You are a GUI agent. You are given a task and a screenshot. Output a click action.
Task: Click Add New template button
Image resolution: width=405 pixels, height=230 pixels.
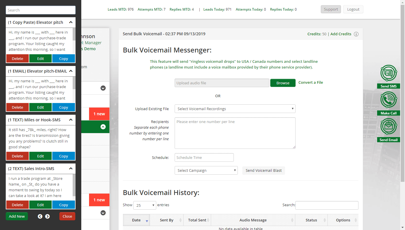[x=17, y=216]
